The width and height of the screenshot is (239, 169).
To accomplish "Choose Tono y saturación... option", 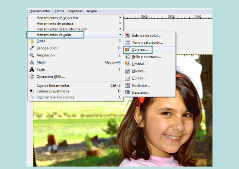I will (149, 43).
